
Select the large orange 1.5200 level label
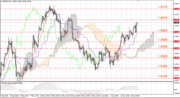pyautogui.click(x=163, y=66)
